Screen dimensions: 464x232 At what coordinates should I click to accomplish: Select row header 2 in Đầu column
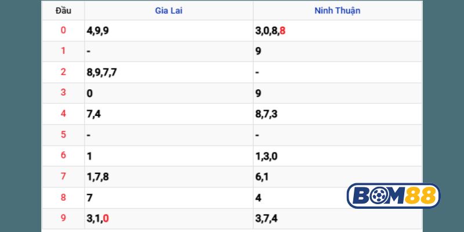tap(63, 72)
